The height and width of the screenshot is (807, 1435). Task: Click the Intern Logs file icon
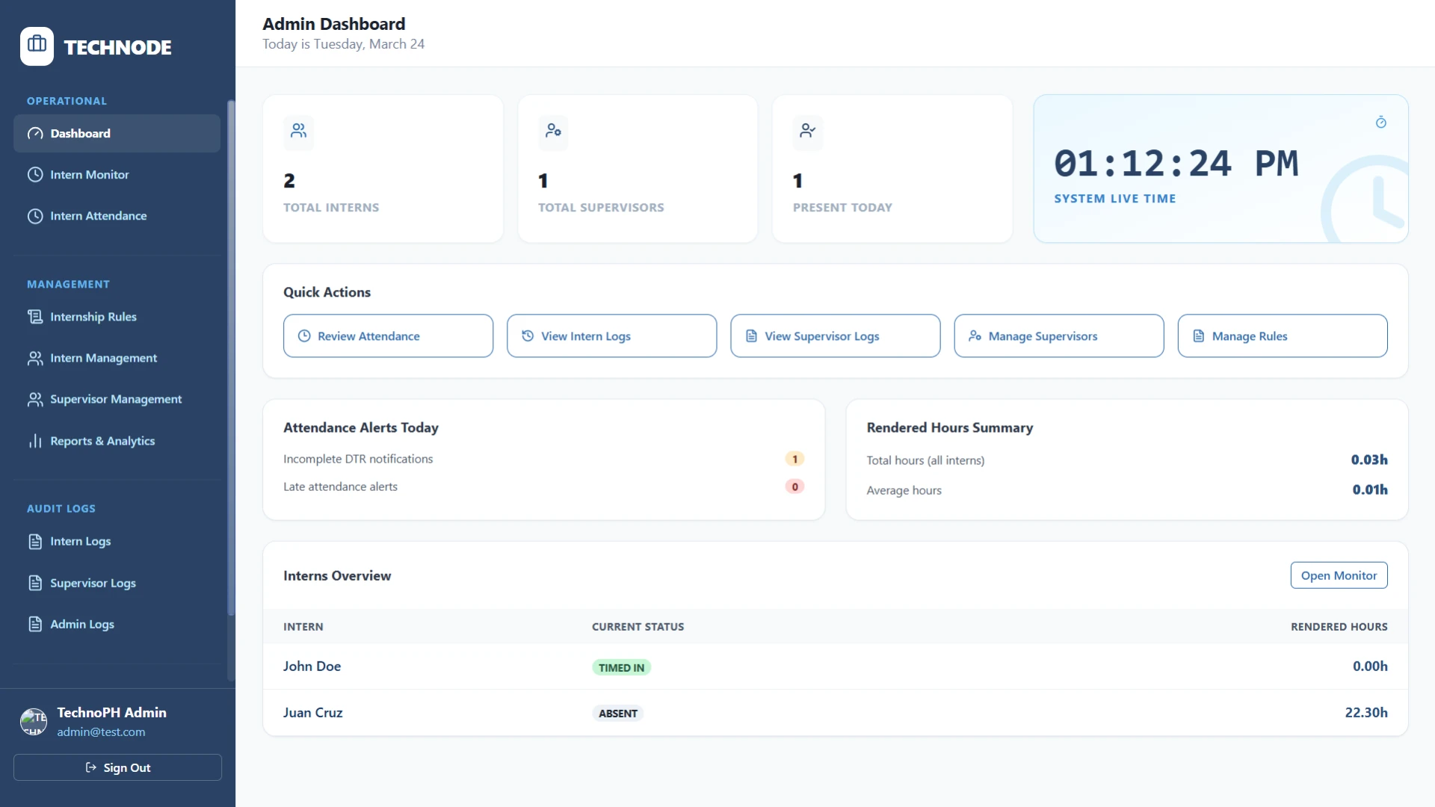(x=35, y=541)
